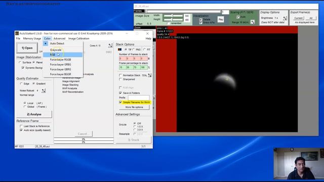324x182 pixels.
Task: Enable Normalize Stack checkbox
Action: click(x=120, y=75)
